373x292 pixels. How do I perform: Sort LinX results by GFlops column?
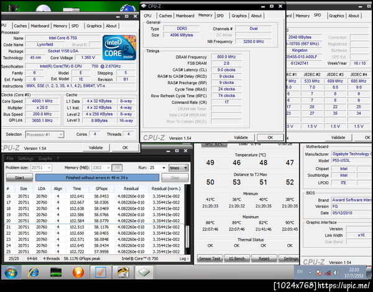coord(101,189)
